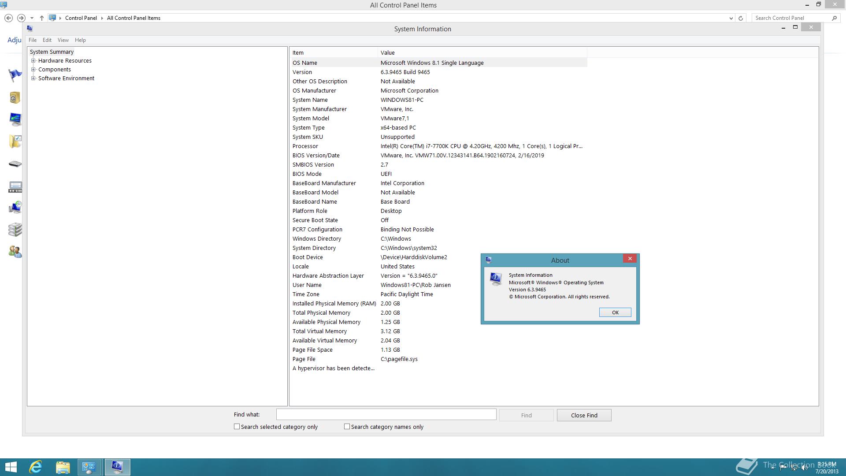Open the View menu
846x476 pixels.
[63, 40]
